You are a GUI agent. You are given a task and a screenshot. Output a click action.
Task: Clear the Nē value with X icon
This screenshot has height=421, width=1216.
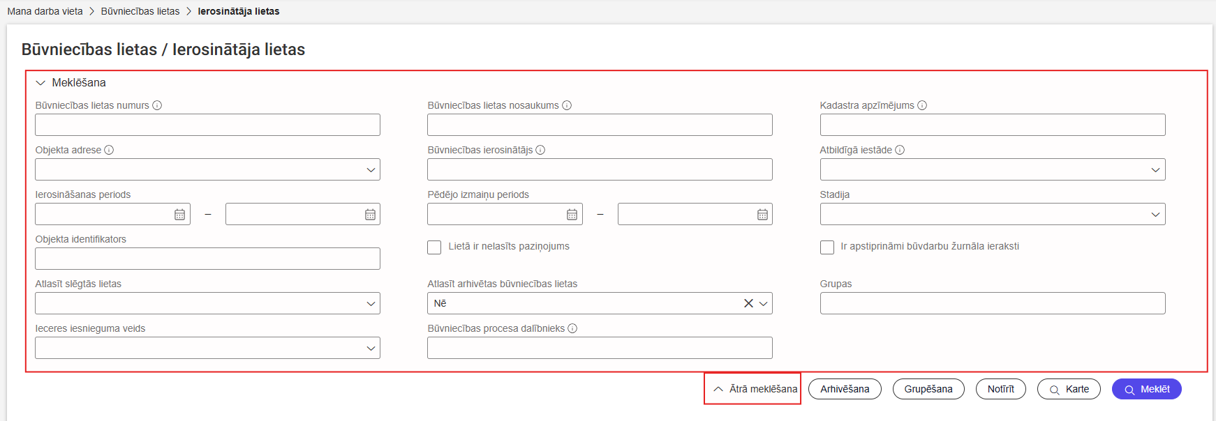coord(748,303)
